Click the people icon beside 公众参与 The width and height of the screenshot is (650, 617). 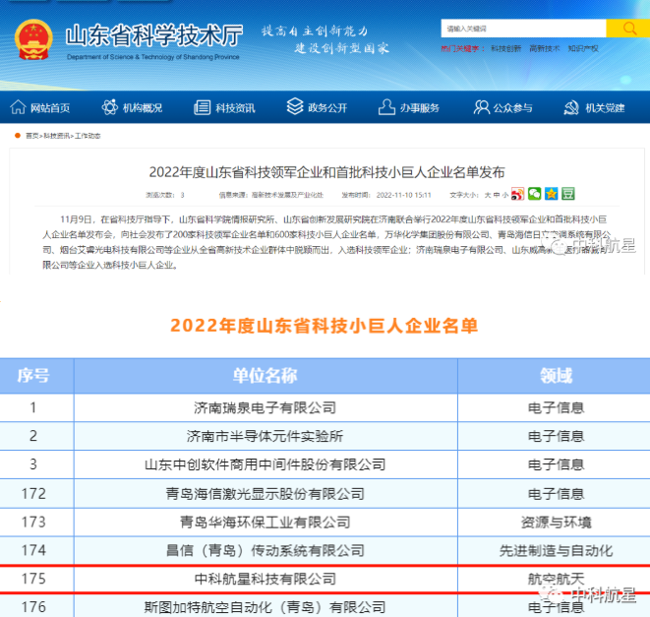481,107
